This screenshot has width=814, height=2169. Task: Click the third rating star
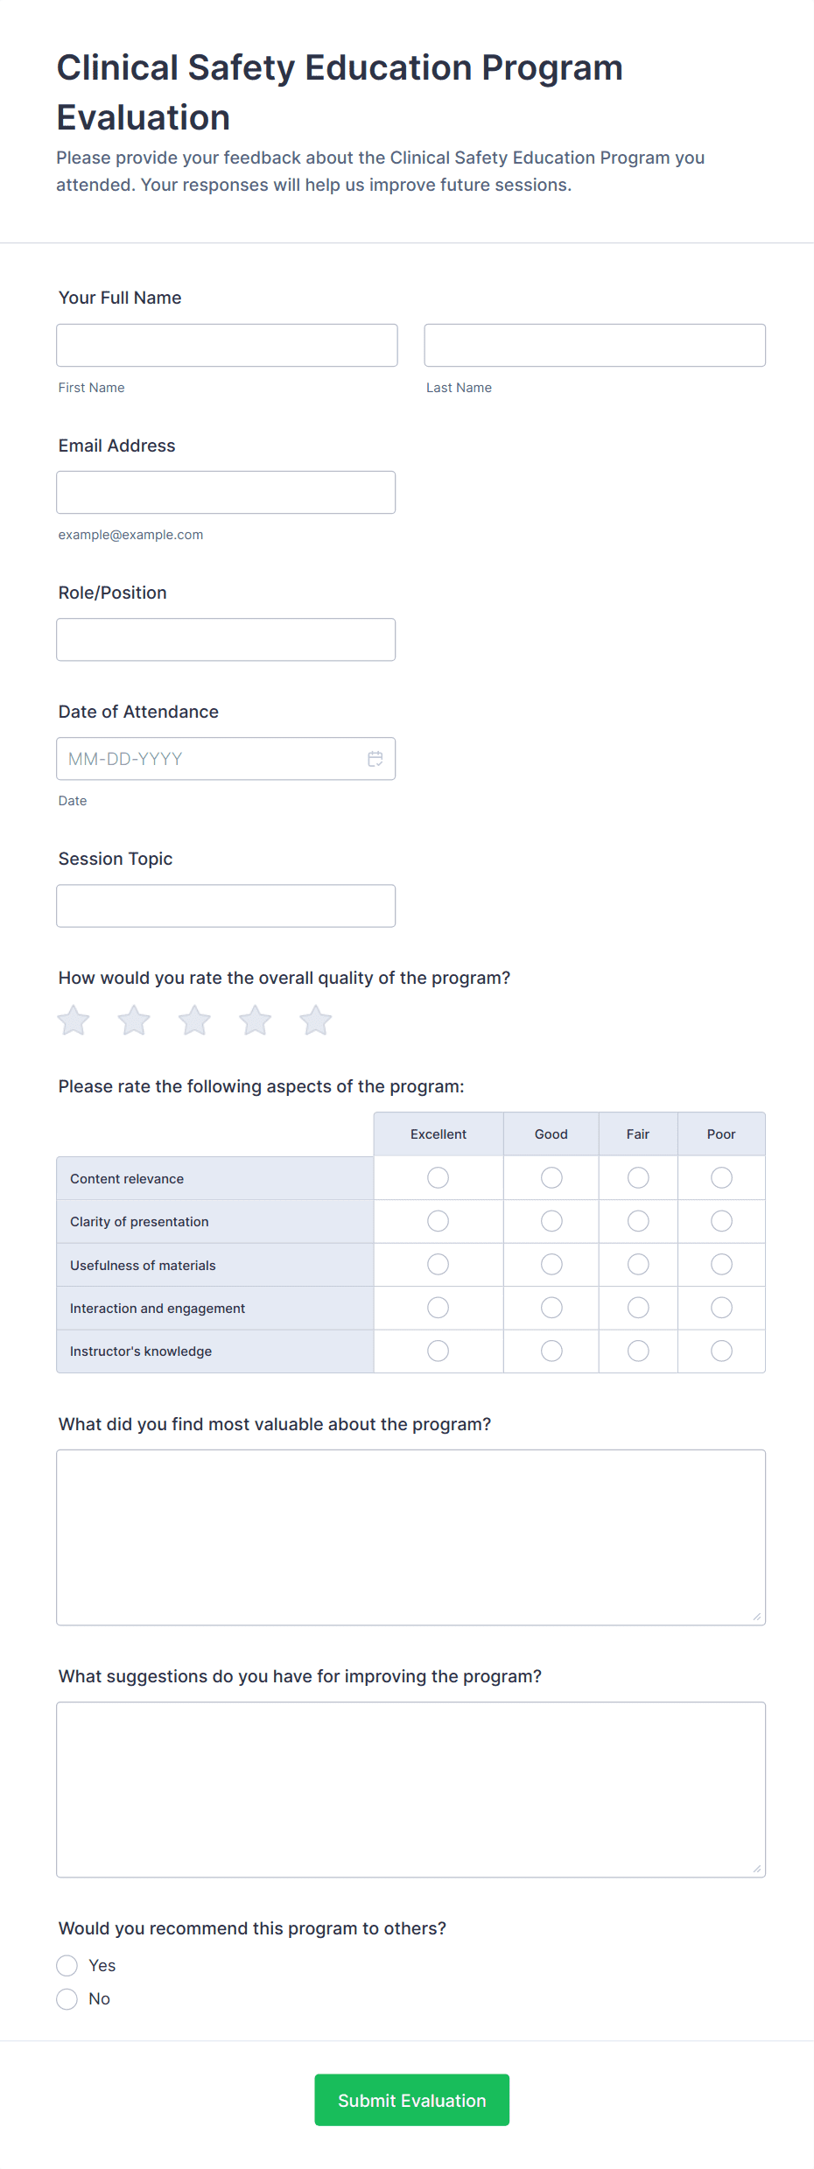(x=194, y=1021)
